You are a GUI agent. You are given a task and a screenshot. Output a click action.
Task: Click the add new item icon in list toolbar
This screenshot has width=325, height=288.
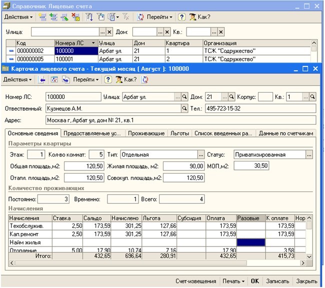(42, 17)
